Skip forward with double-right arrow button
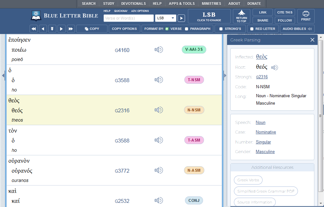The image size is (324, 207). click(71, 29)
